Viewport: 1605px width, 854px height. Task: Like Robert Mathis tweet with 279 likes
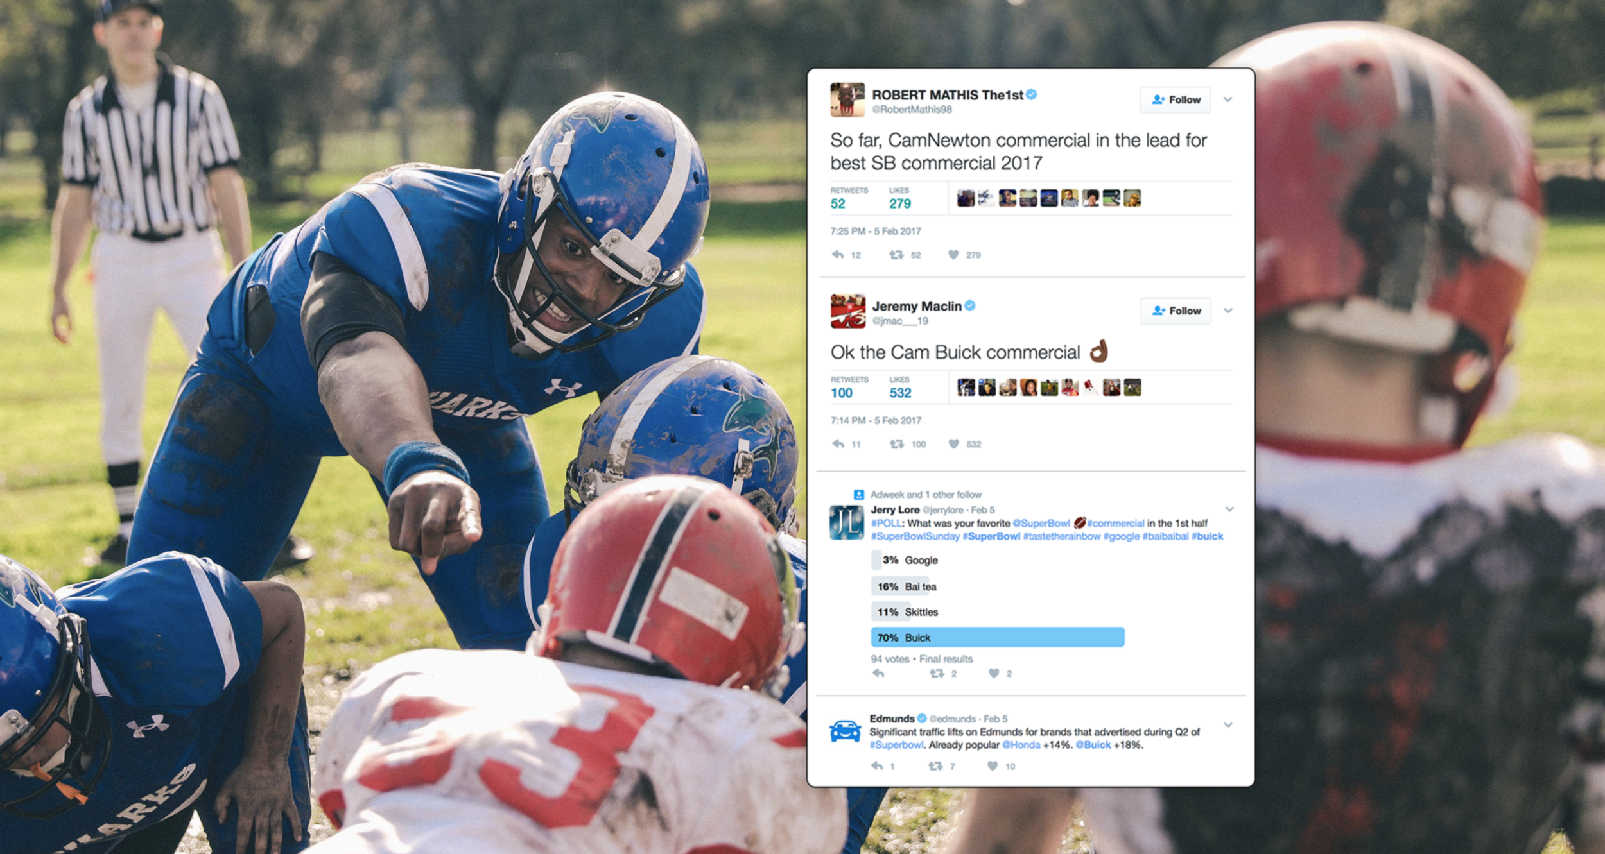(x=953, y=255)
